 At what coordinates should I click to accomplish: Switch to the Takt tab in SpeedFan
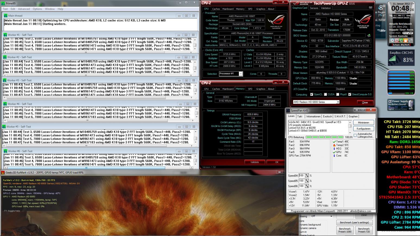click(x=300, y=116)
